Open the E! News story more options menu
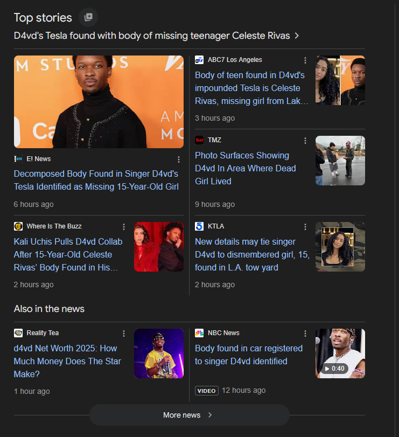 (179, 159)
